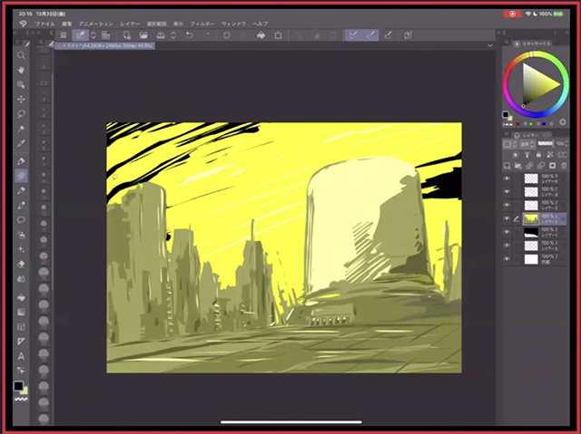
Task: Hide the top layer with eye icon
Action: click(507, 180)
